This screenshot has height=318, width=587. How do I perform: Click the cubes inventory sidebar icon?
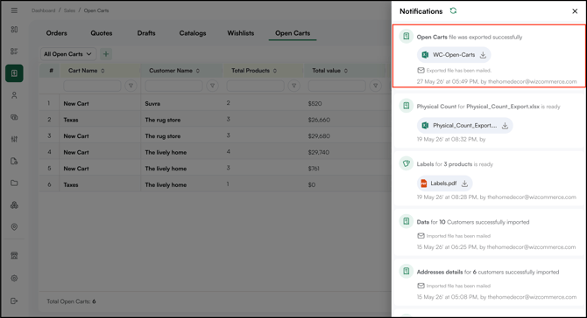click(x=14, y=205)
